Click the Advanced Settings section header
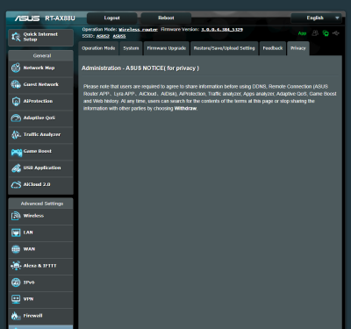This screenshot has height=329, width=351. click(x=42, y=204)
